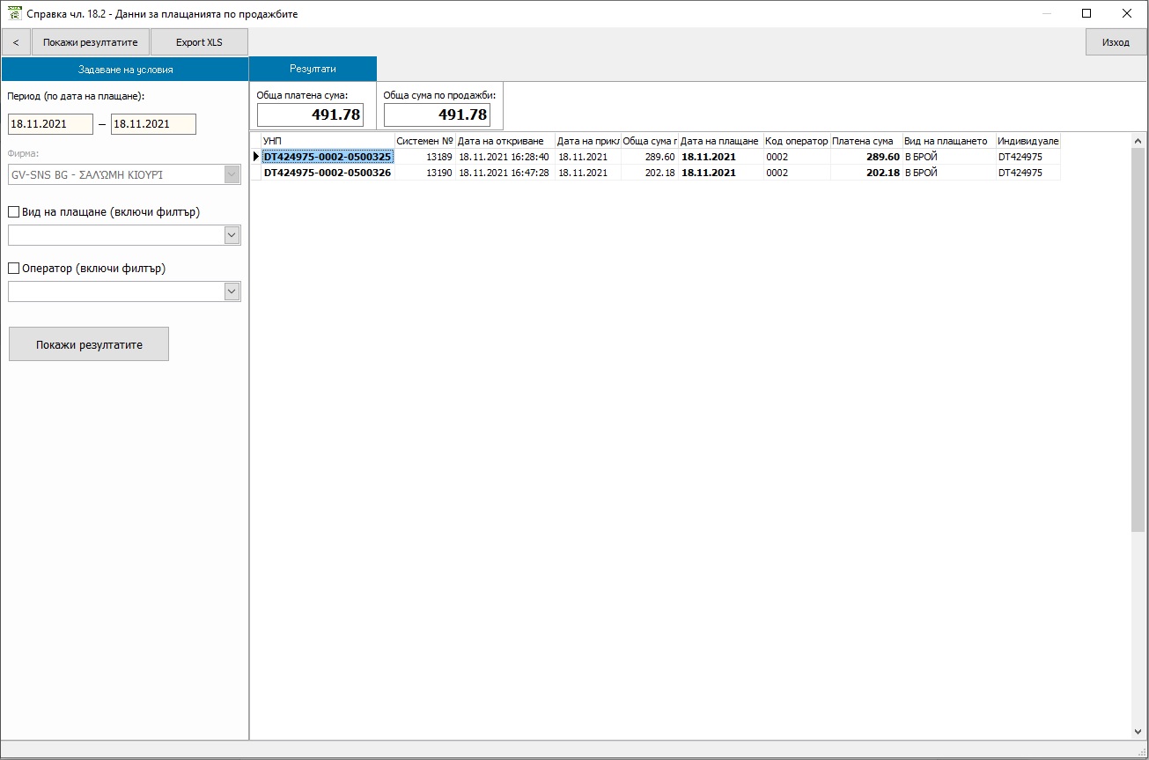The width and height of the screenshot is (1149, 760).
Task: Click opening time cell 18.11.2021 16:47:28
Action: (x=505, y=173)
